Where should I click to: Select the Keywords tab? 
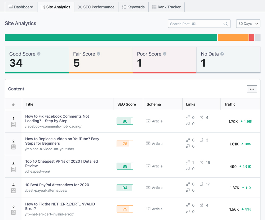pyautogui.click(x=133, y=7)
